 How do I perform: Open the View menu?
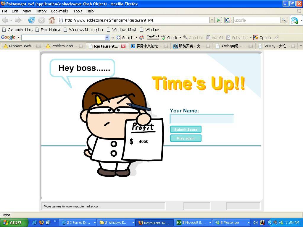tap(27, 11)
